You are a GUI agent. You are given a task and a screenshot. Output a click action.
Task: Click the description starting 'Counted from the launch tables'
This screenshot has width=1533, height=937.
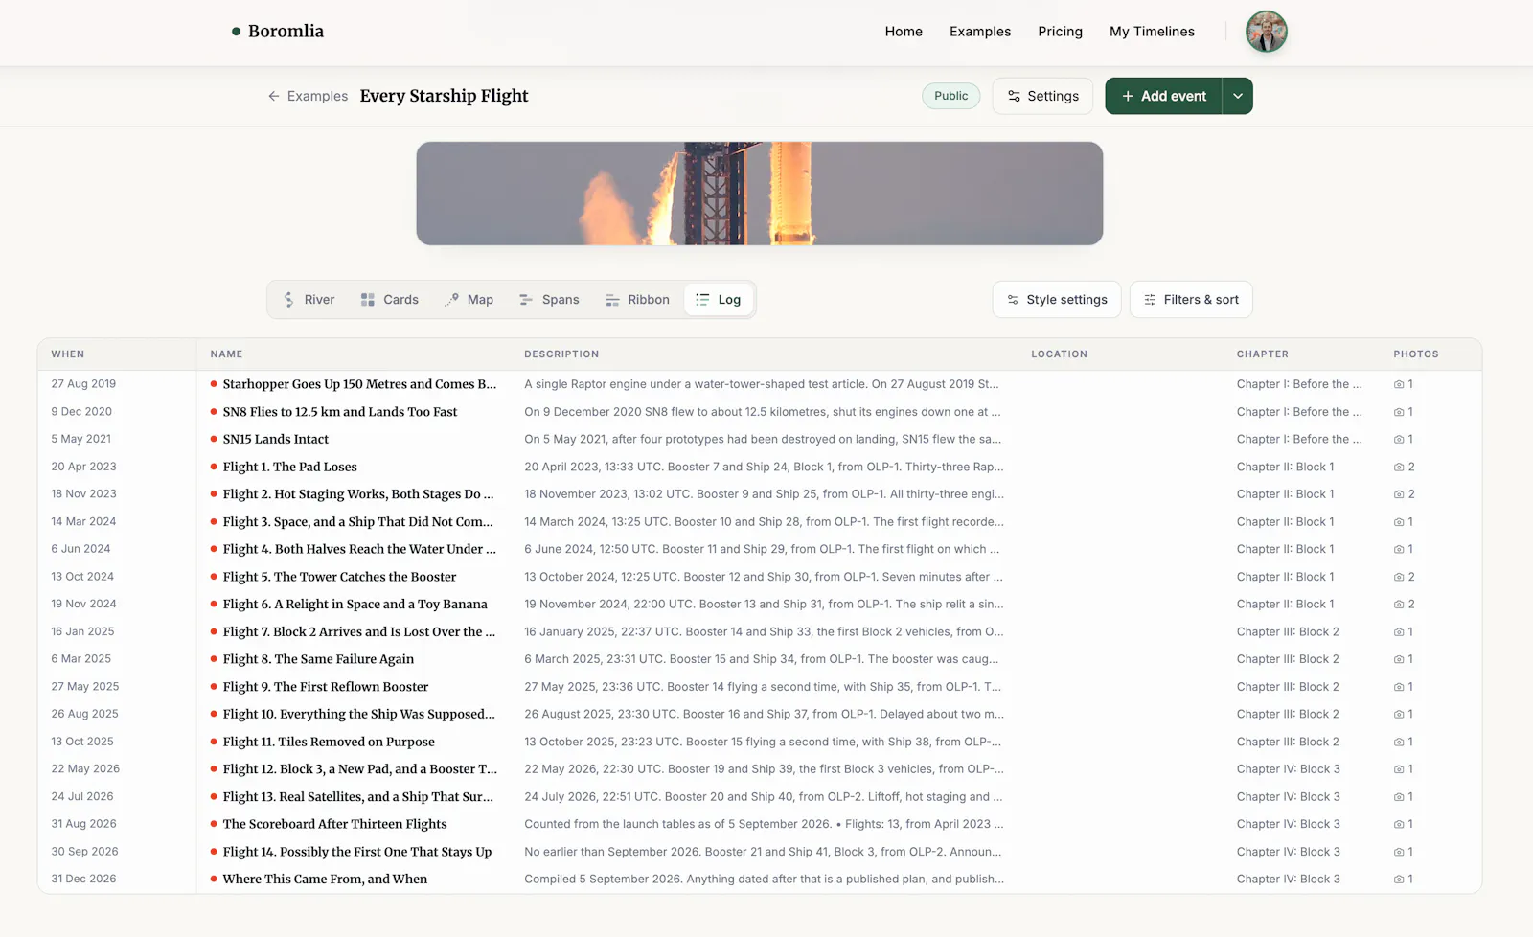tap(764, 824)
